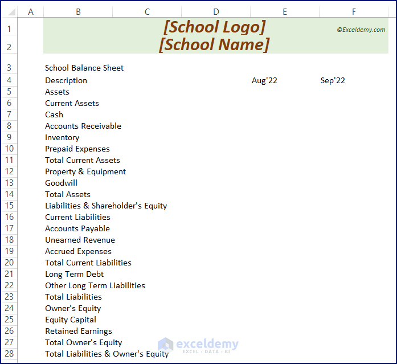Select column D header

pos(216,11)
